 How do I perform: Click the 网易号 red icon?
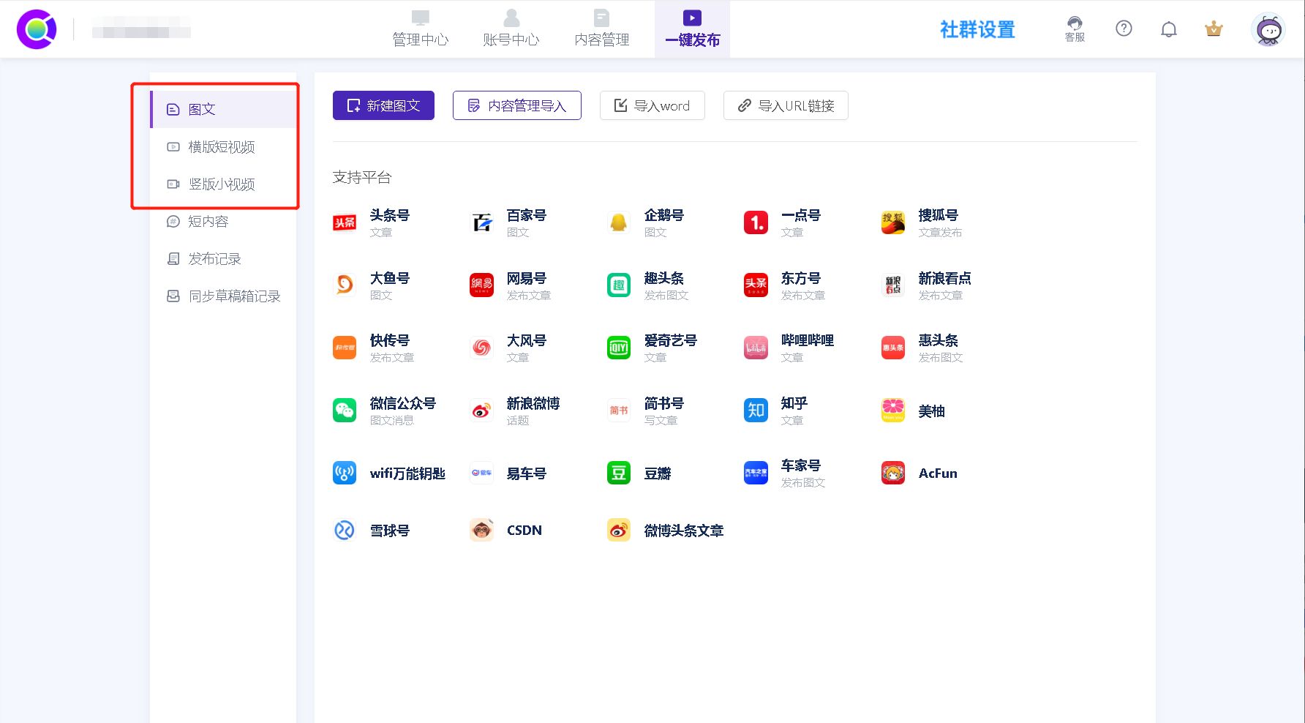click(481, 285)
